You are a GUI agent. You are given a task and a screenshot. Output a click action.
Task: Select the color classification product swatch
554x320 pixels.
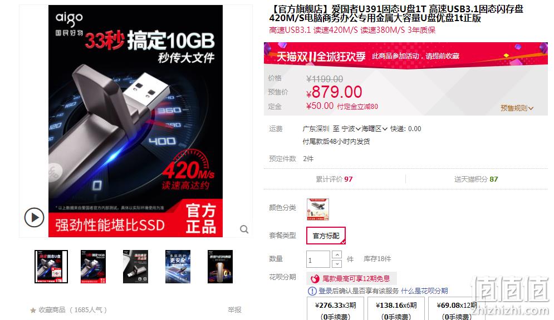pos(317,209)
